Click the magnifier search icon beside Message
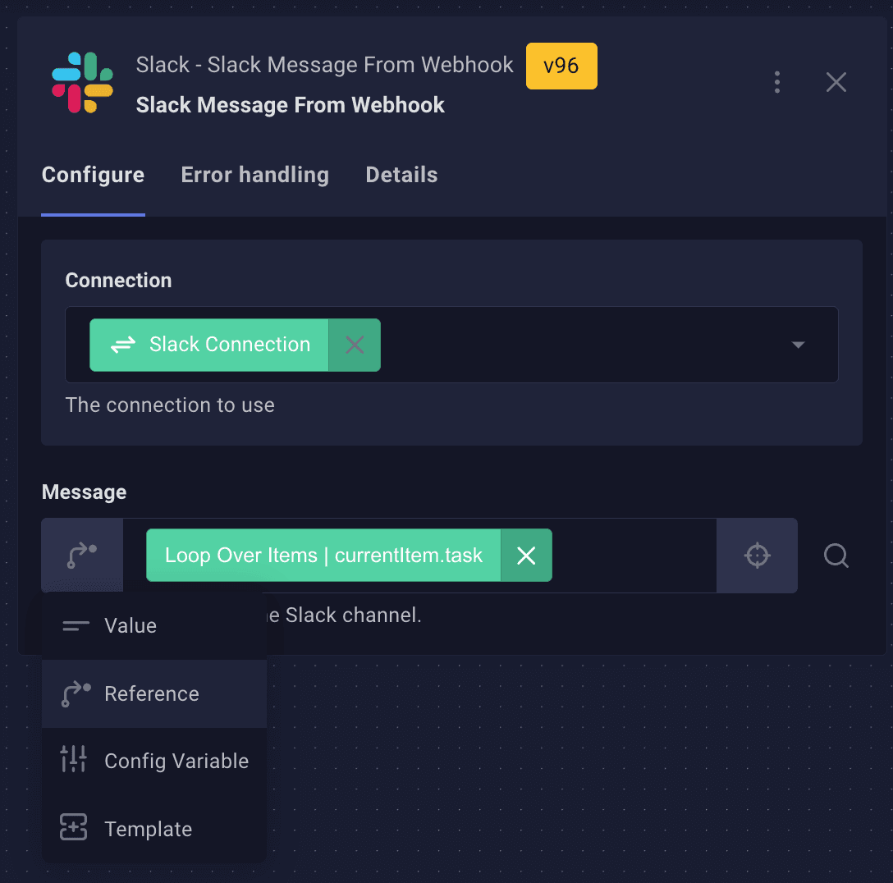Screen dimensions: 893x883 point(836,555)
